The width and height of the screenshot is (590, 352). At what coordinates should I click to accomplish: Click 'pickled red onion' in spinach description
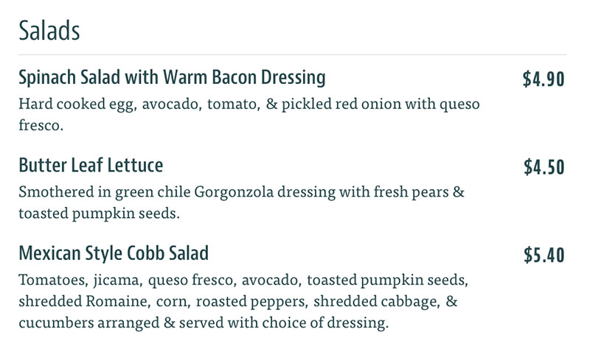coord(341,104)
